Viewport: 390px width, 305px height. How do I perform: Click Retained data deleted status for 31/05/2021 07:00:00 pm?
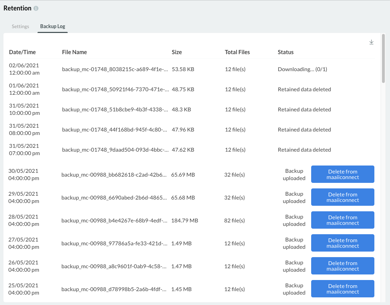[305, 150]
